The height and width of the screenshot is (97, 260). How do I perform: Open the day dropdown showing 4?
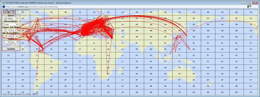pos(6,42)
